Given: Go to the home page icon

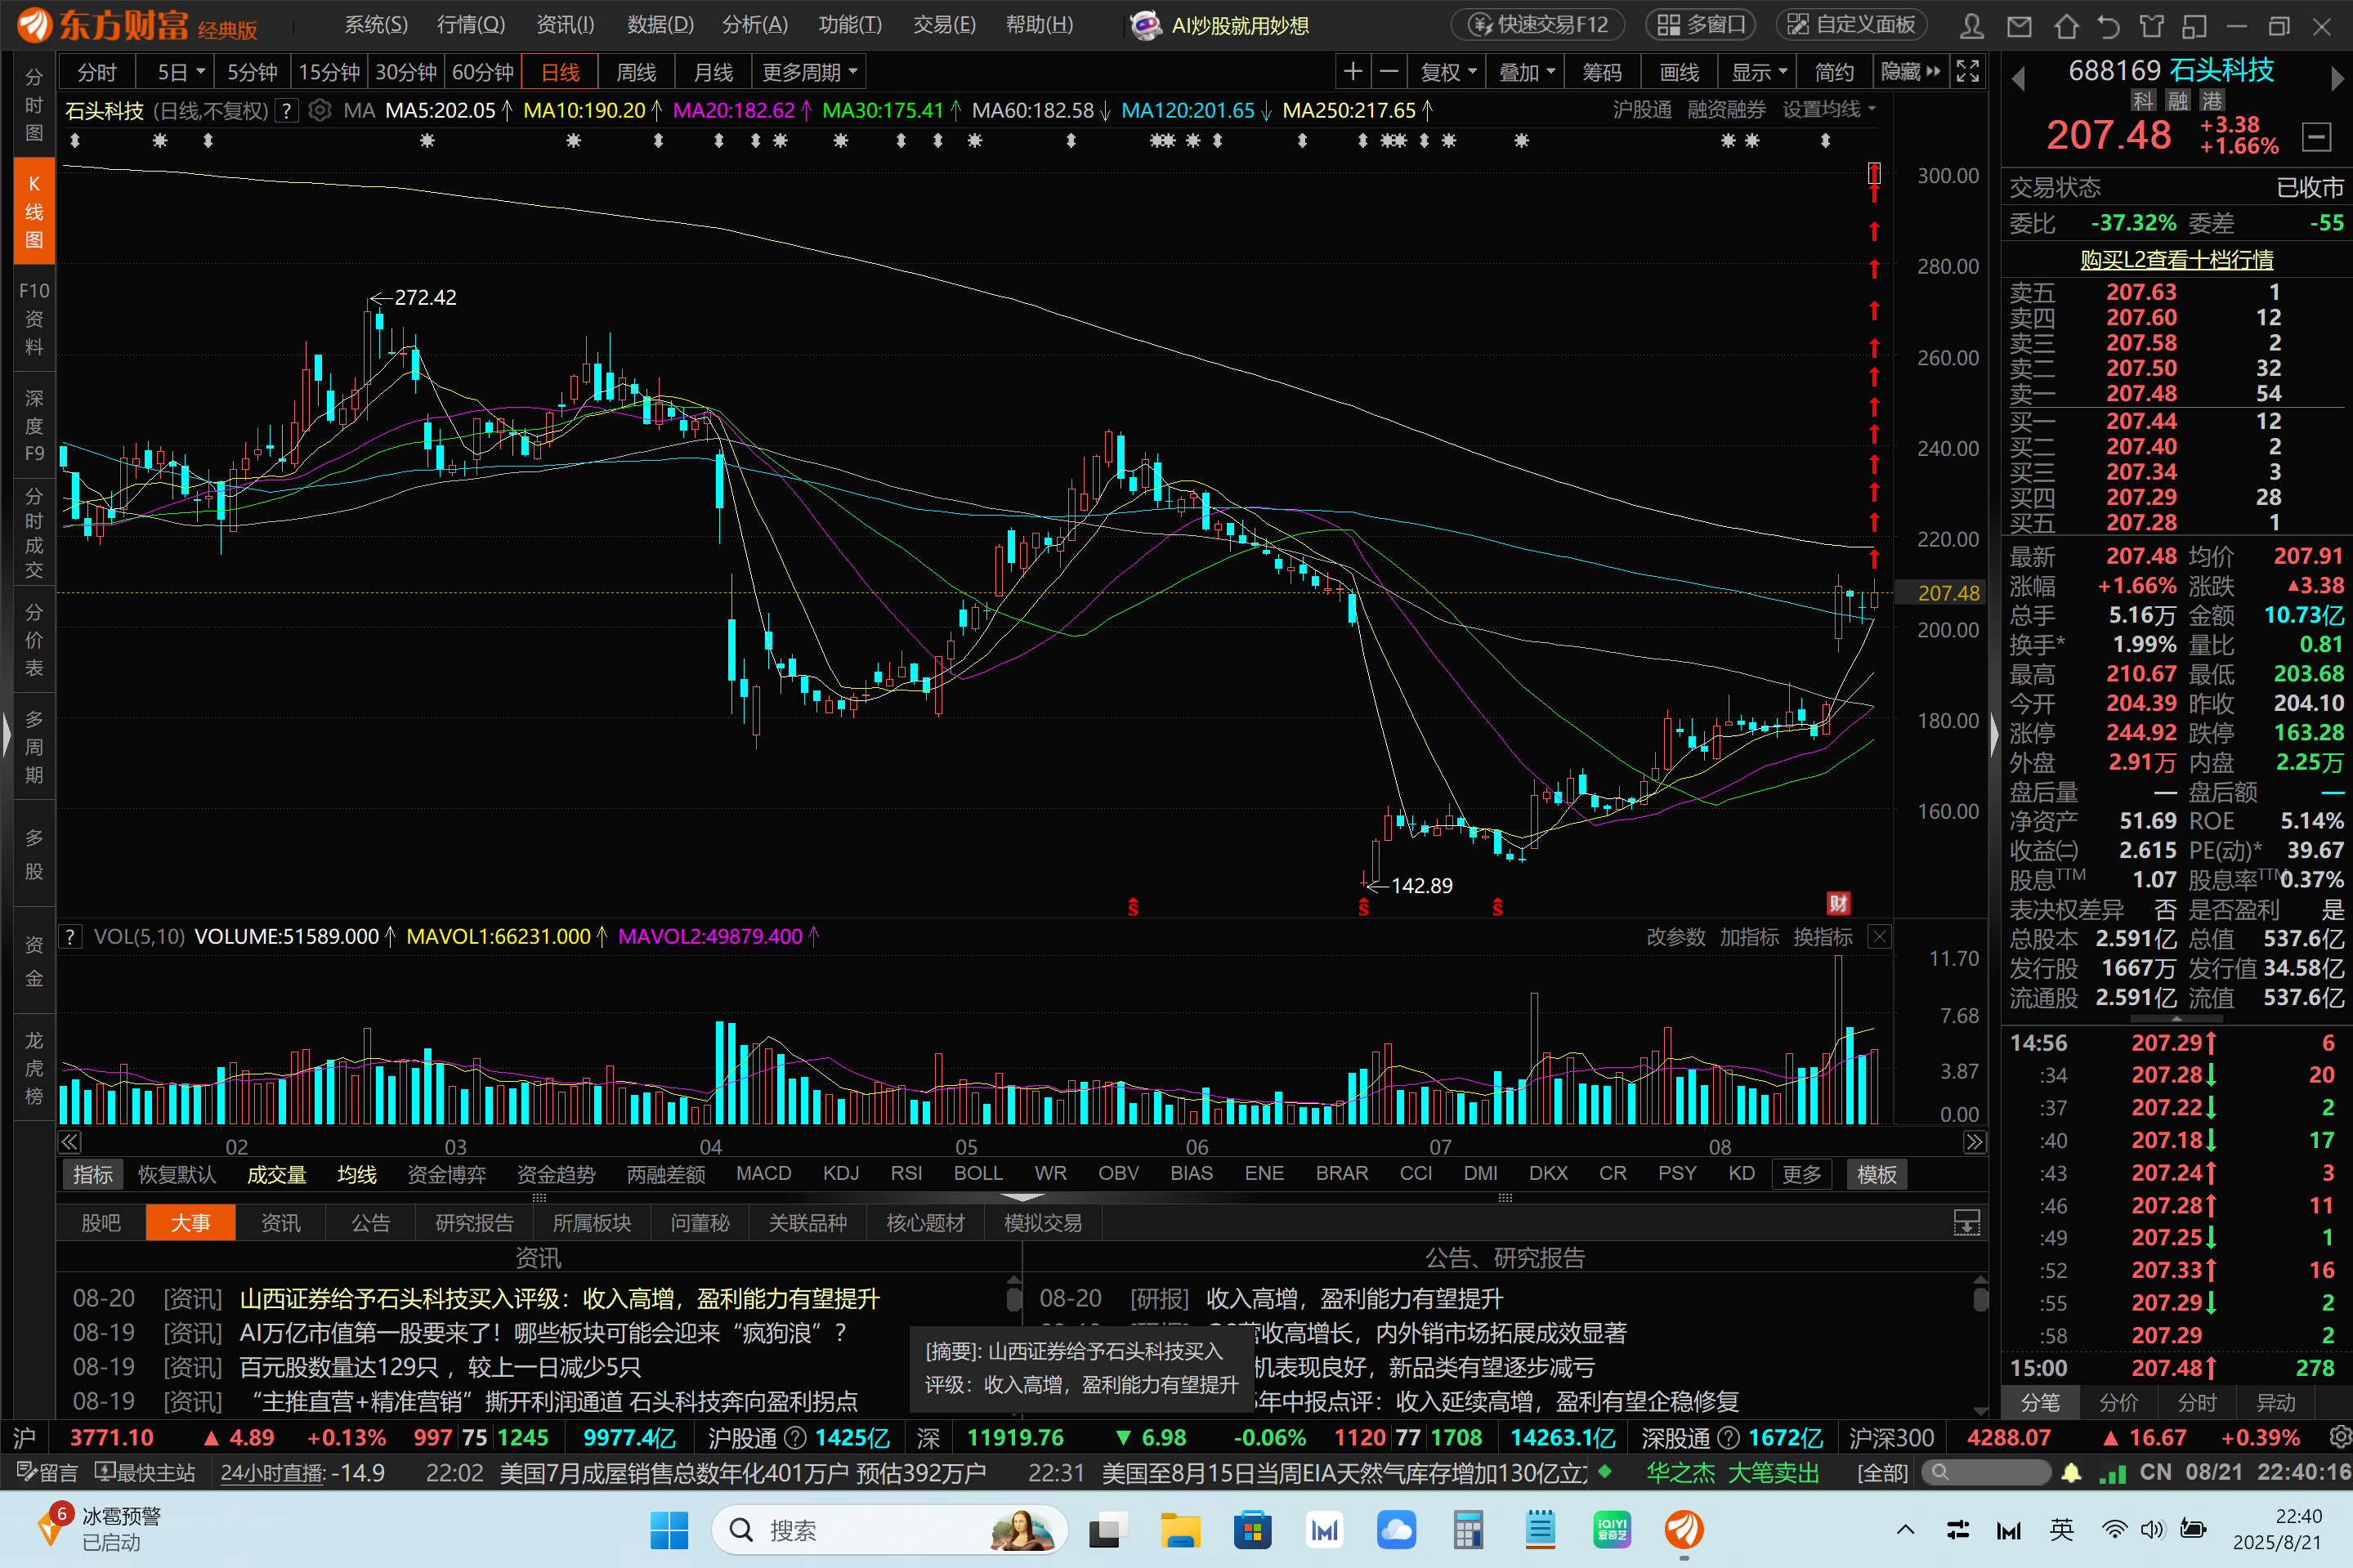Looking at the screenshot, I should pos(2066,25).
